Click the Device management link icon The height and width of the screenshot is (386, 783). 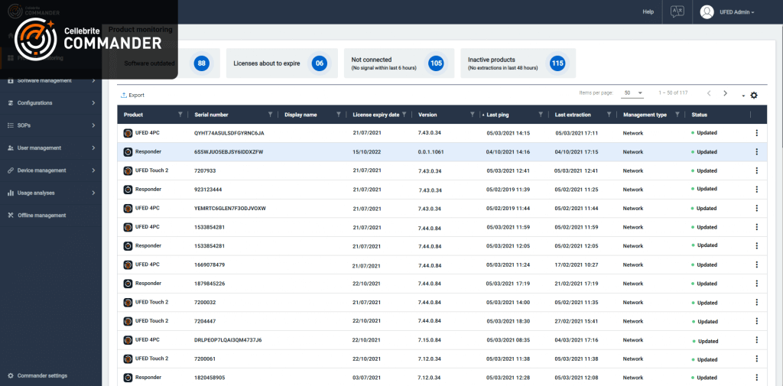click(11, 170)
